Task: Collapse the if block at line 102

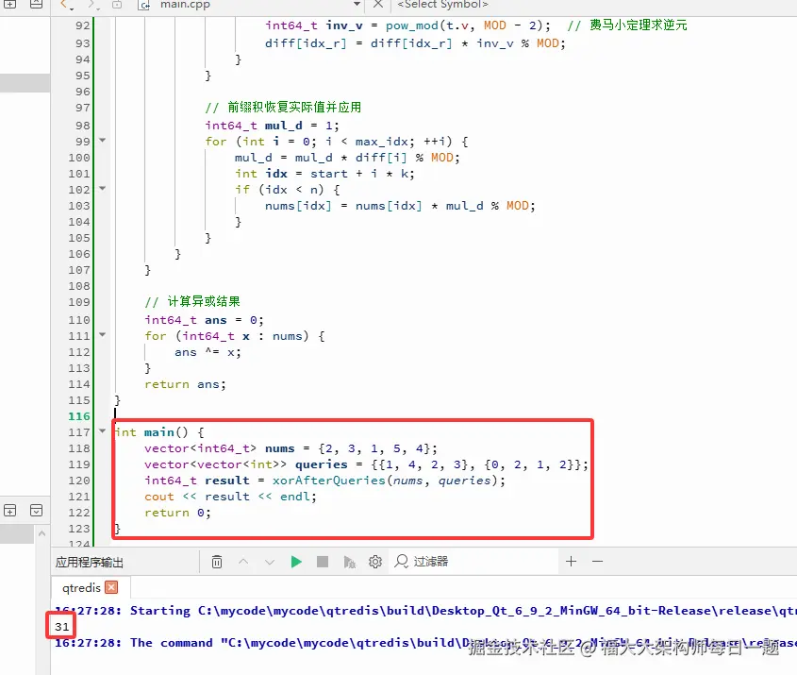Action: 103,188
